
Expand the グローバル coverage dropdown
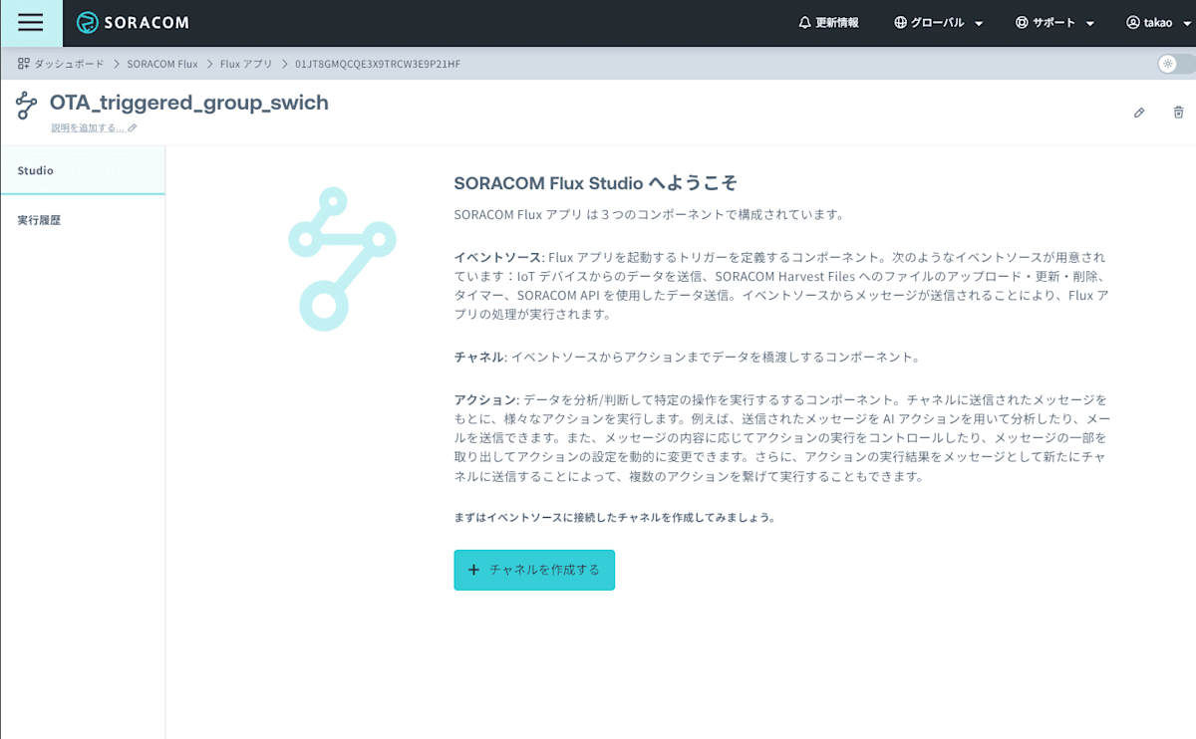(939, 23)
